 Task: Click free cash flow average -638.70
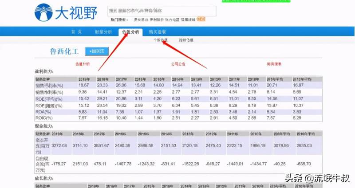click(x=304, y=164)
